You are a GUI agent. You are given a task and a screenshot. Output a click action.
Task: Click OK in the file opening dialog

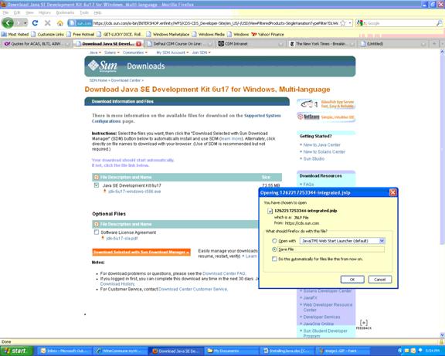[x=352, y=280]
